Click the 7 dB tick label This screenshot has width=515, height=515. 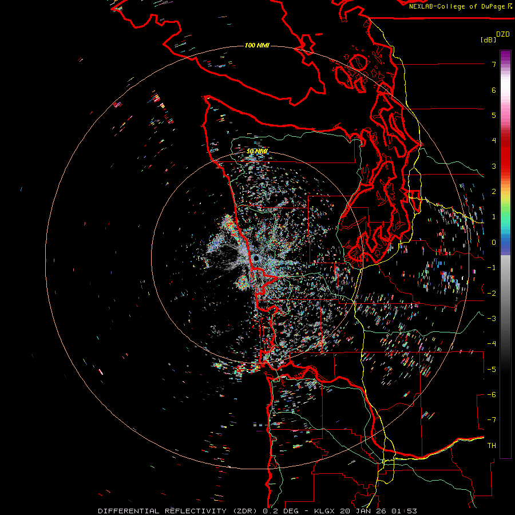494,64
